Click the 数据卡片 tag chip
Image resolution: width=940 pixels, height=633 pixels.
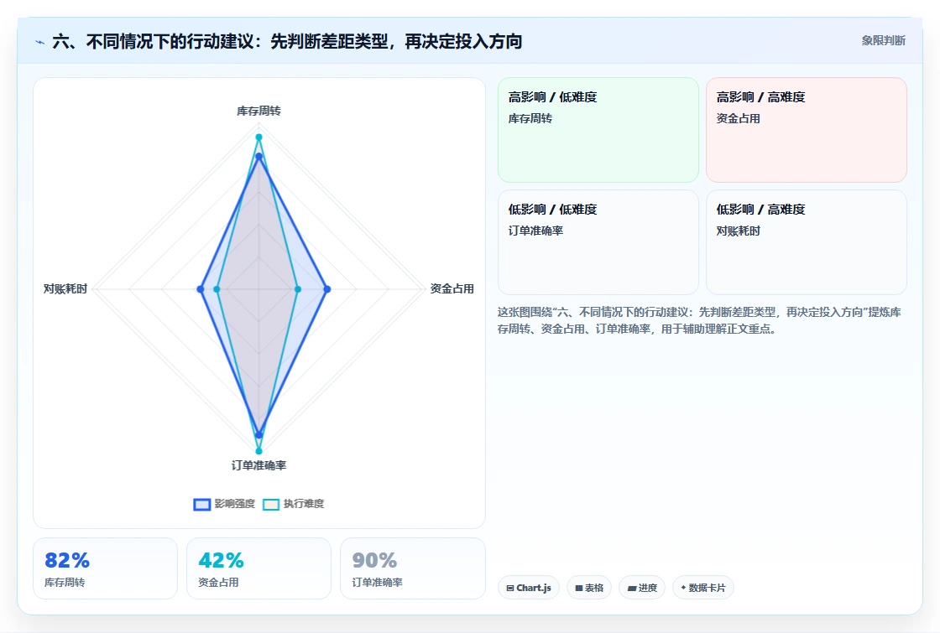pos(703,588)
